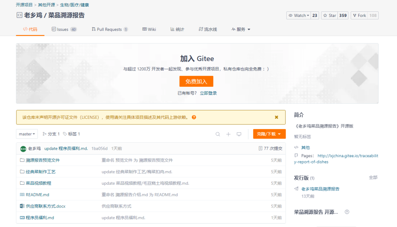
Task: Click the 立即登录 link
Action: coord(208,93)
